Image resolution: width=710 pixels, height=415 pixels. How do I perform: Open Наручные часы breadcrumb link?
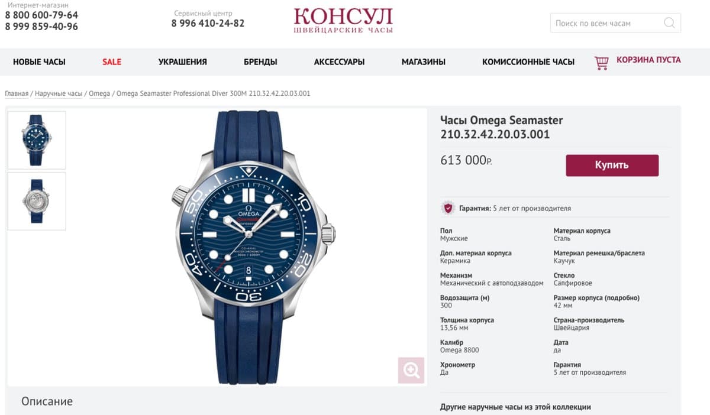point(59,93)
